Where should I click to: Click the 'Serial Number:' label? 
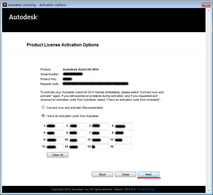[50, 74]
